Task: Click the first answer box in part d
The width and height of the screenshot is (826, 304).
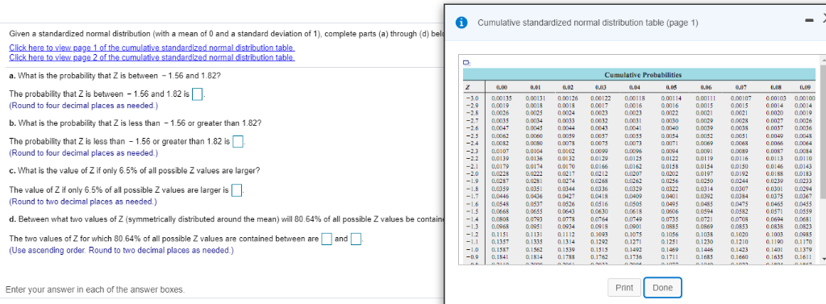Action: point(327,239)
